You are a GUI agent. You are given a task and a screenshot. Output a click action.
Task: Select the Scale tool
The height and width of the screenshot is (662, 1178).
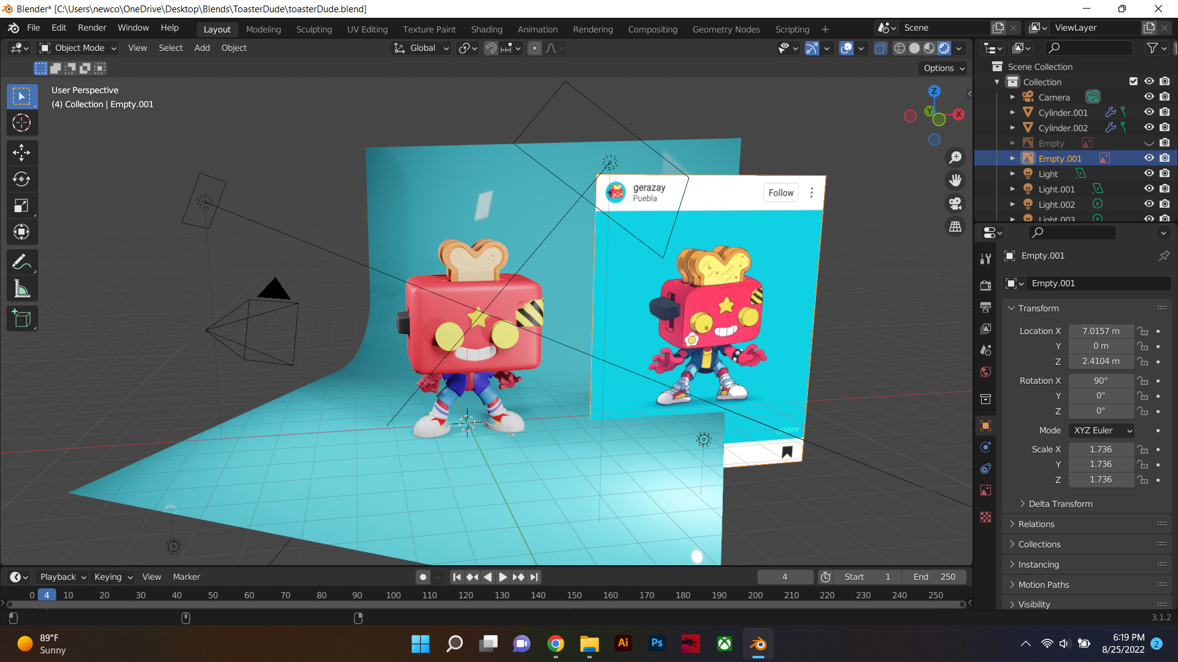(21, 206)
